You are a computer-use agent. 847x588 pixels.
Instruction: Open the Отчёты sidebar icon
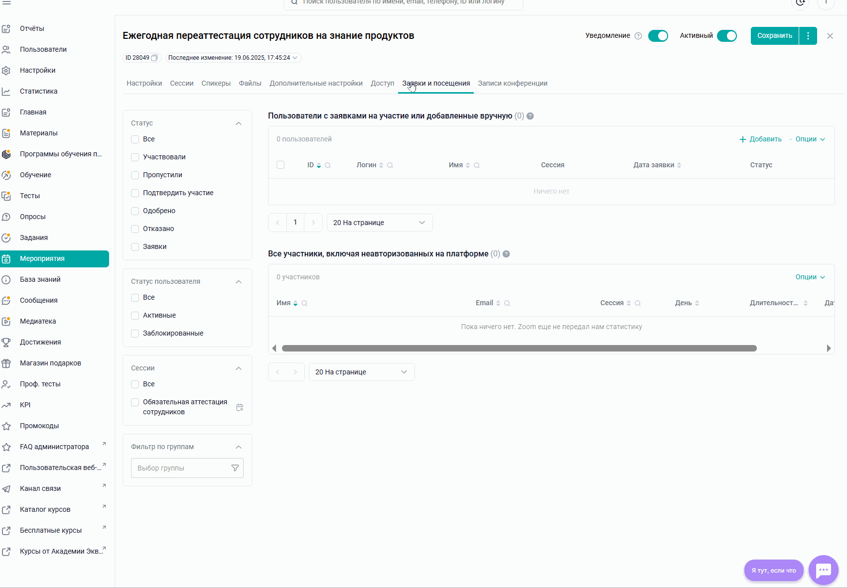[x=6, y=28]
